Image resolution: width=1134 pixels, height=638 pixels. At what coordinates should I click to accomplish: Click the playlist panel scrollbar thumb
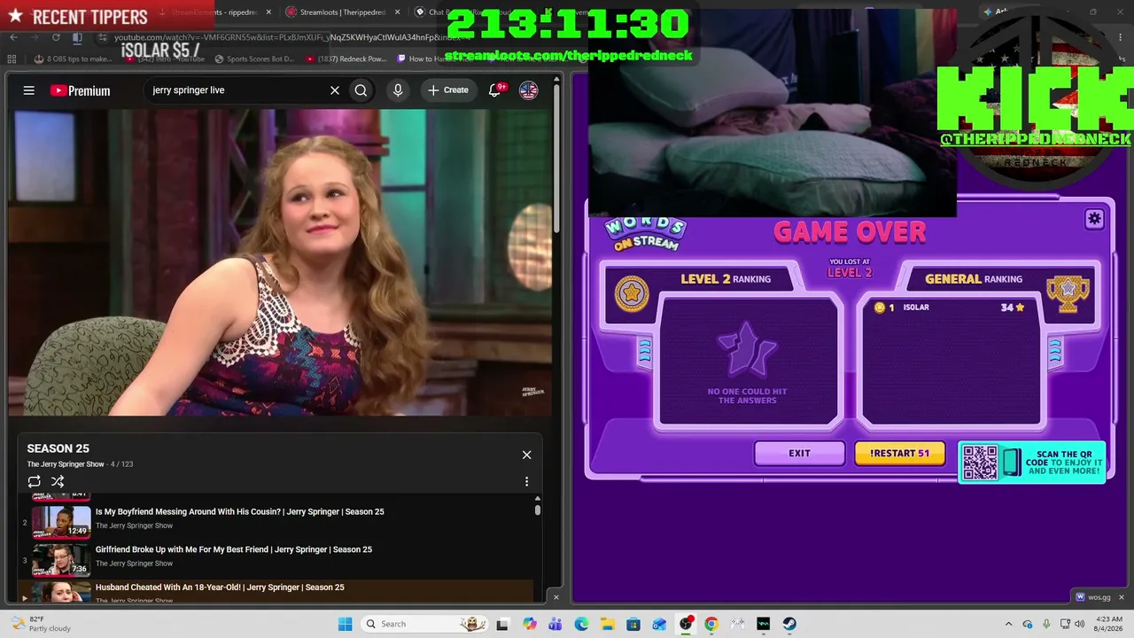(x=537, y=510)
